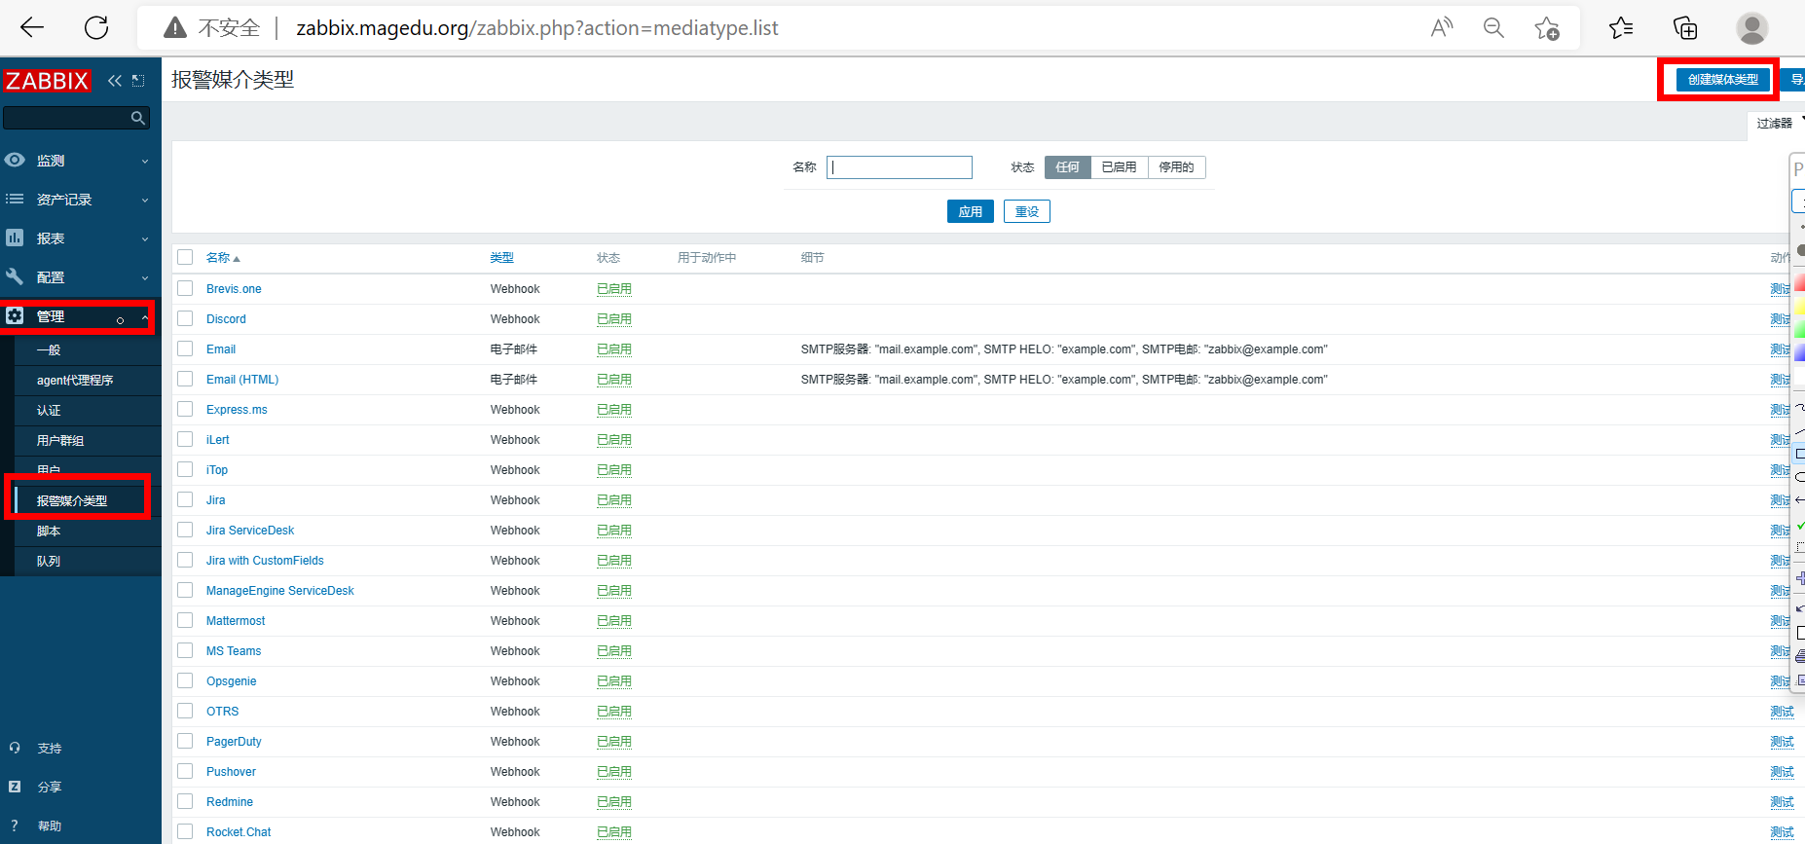Open 支持 support headset item
The image size is (1805, 844).
49,749
